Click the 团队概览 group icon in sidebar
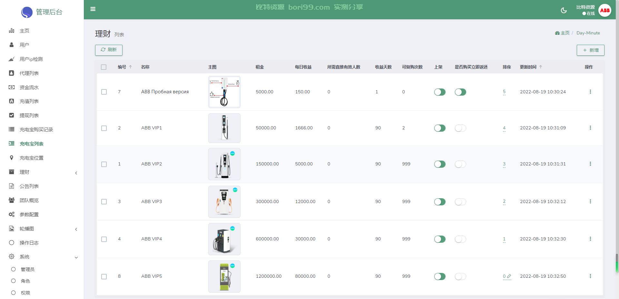This screenshot has width=619, height=299. [x=12, y=200]
